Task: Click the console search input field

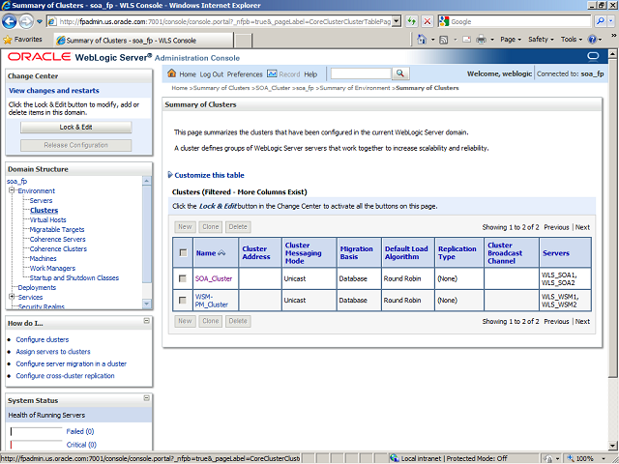Action: (x=360, y=73)
